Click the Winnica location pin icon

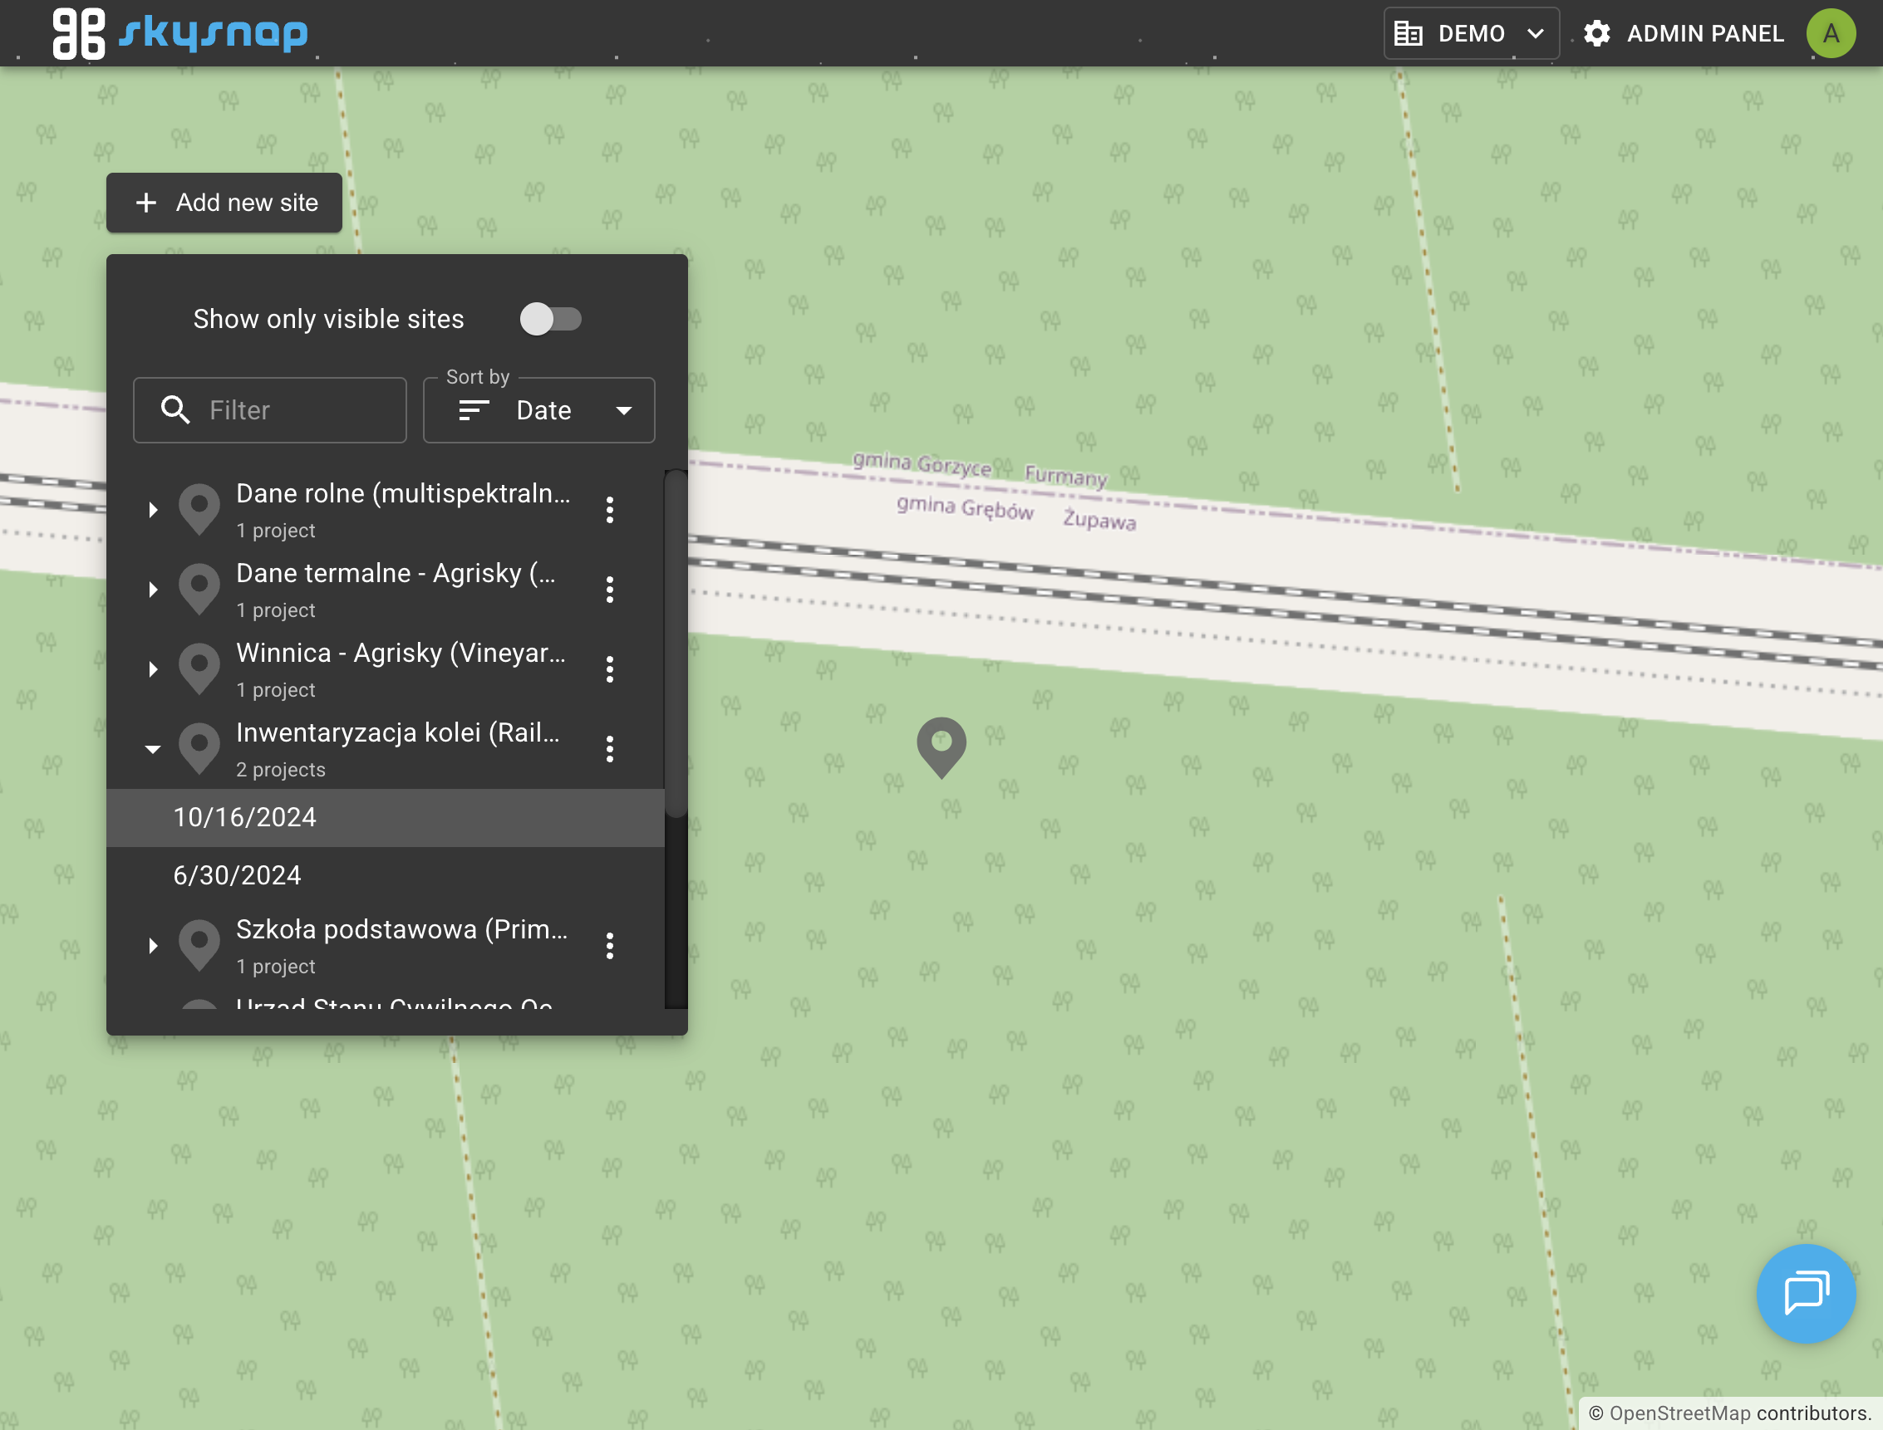pos(199,668)
